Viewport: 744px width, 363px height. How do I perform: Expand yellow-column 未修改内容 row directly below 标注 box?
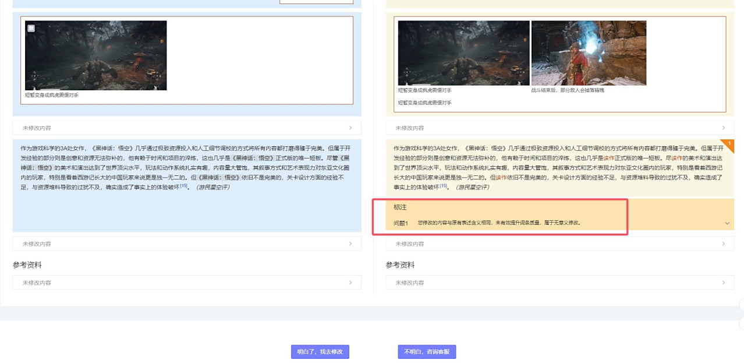559,244
